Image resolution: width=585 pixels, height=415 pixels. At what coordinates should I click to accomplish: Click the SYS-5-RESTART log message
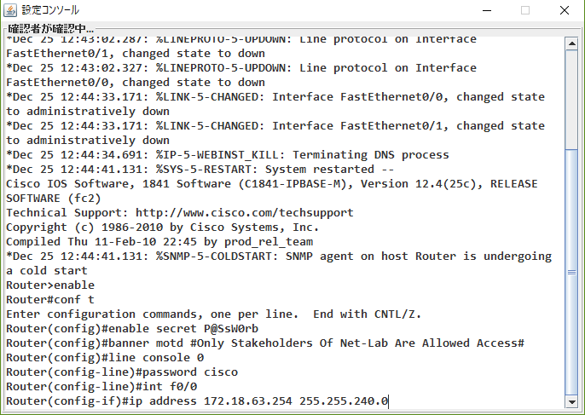(x=200, y=169)
